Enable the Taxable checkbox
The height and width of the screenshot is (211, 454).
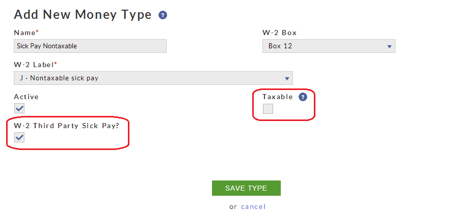point(268,109)
